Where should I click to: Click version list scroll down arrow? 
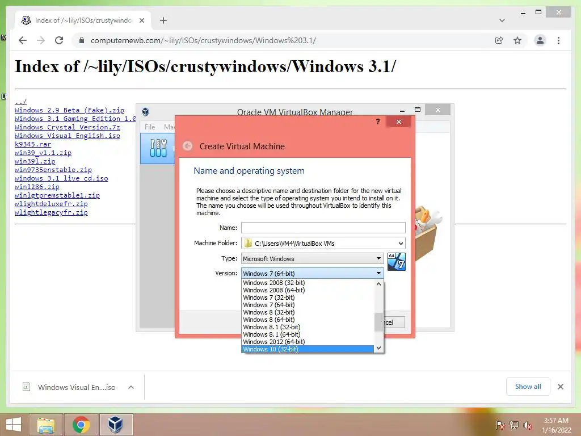pyautogui.click(x=378, y=348)
